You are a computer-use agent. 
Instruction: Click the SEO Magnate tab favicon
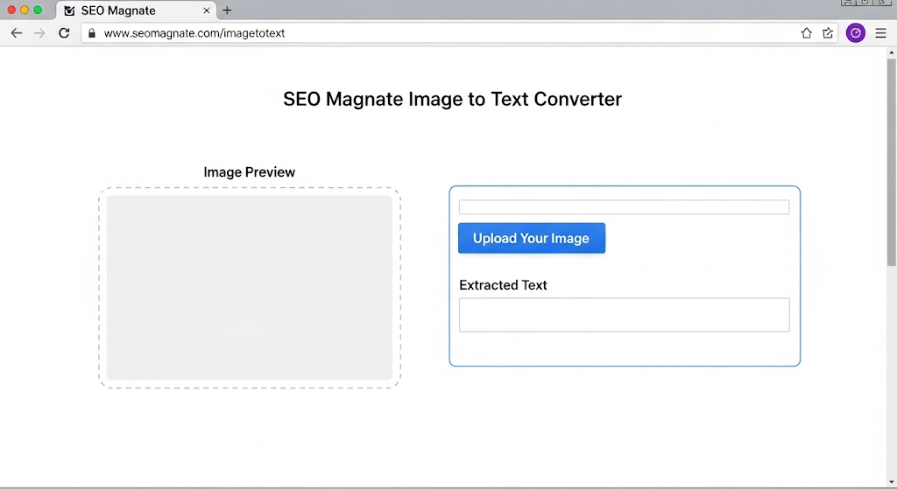pos(70,10)
